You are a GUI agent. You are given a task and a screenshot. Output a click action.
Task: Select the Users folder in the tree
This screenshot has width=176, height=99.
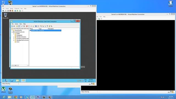click(x=18, y=42)
